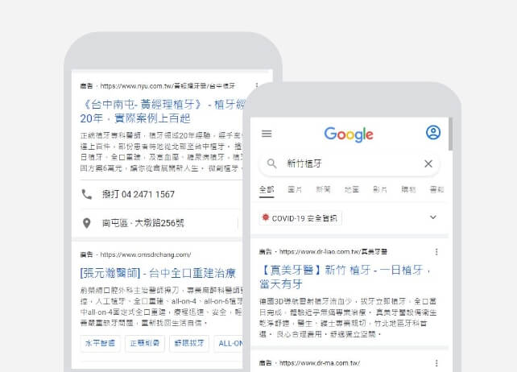Open the hamburger menu beside Google logo
Screen dimensions: 517x372
pyautogui.click(x=267, y=134)
